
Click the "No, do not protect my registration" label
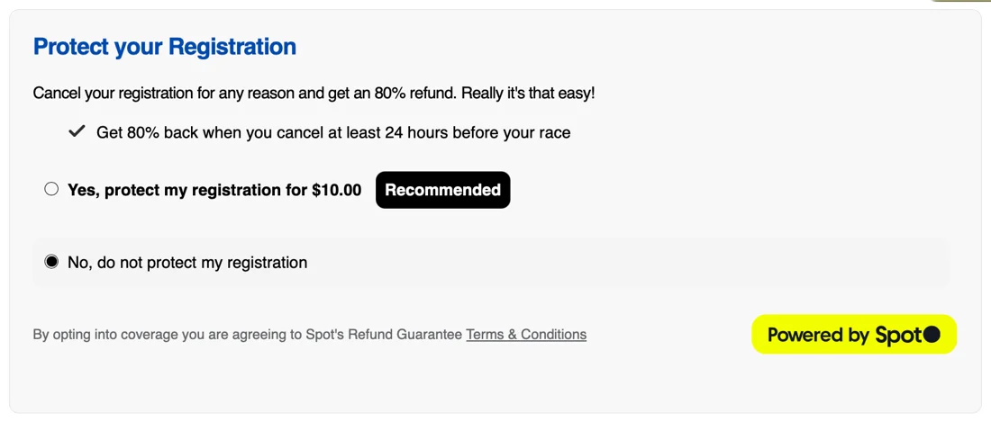coord(187,263)
